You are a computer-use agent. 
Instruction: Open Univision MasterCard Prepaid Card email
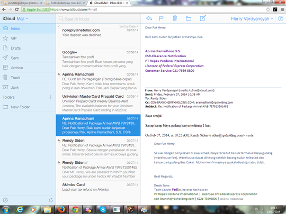click(x=98, y=103)
